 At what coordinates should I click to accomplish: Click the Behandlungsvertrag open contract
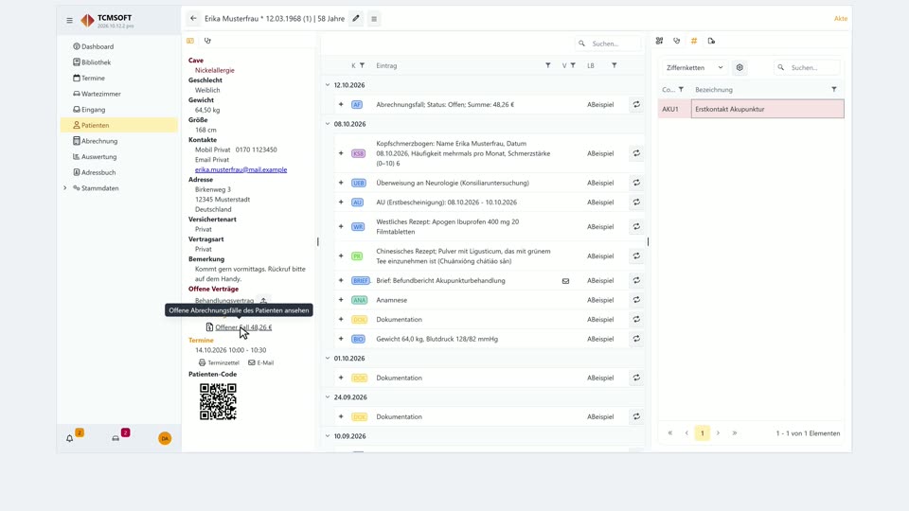(224, 301)
